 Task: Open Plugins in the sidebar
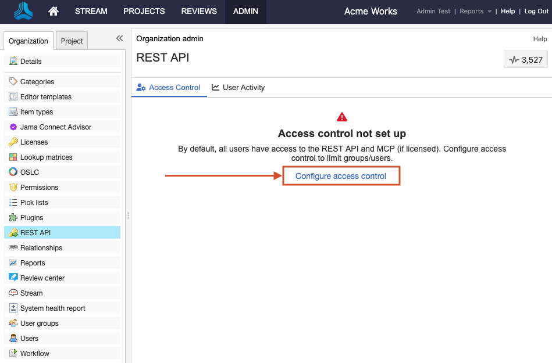click(62, 218)
